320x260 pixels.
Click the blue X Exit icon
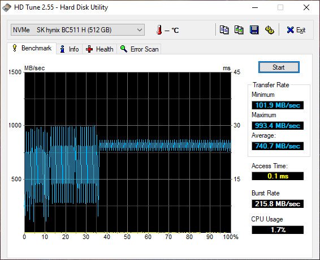(290, 30)
